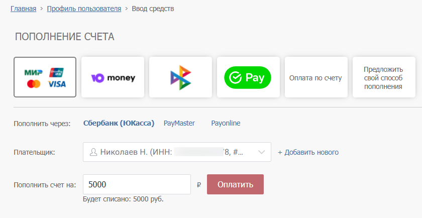422x218 pixels.
Task: Open Предложить свой способ пополнения tile
Action: click(x=383, y=78)
